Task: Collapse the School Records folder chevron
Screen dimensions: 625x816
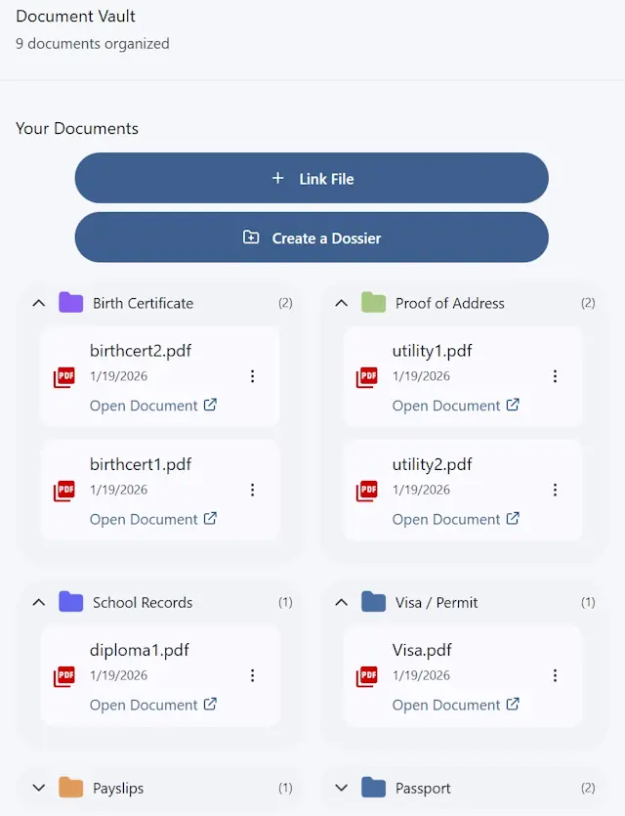Action: tap(39, 602)
